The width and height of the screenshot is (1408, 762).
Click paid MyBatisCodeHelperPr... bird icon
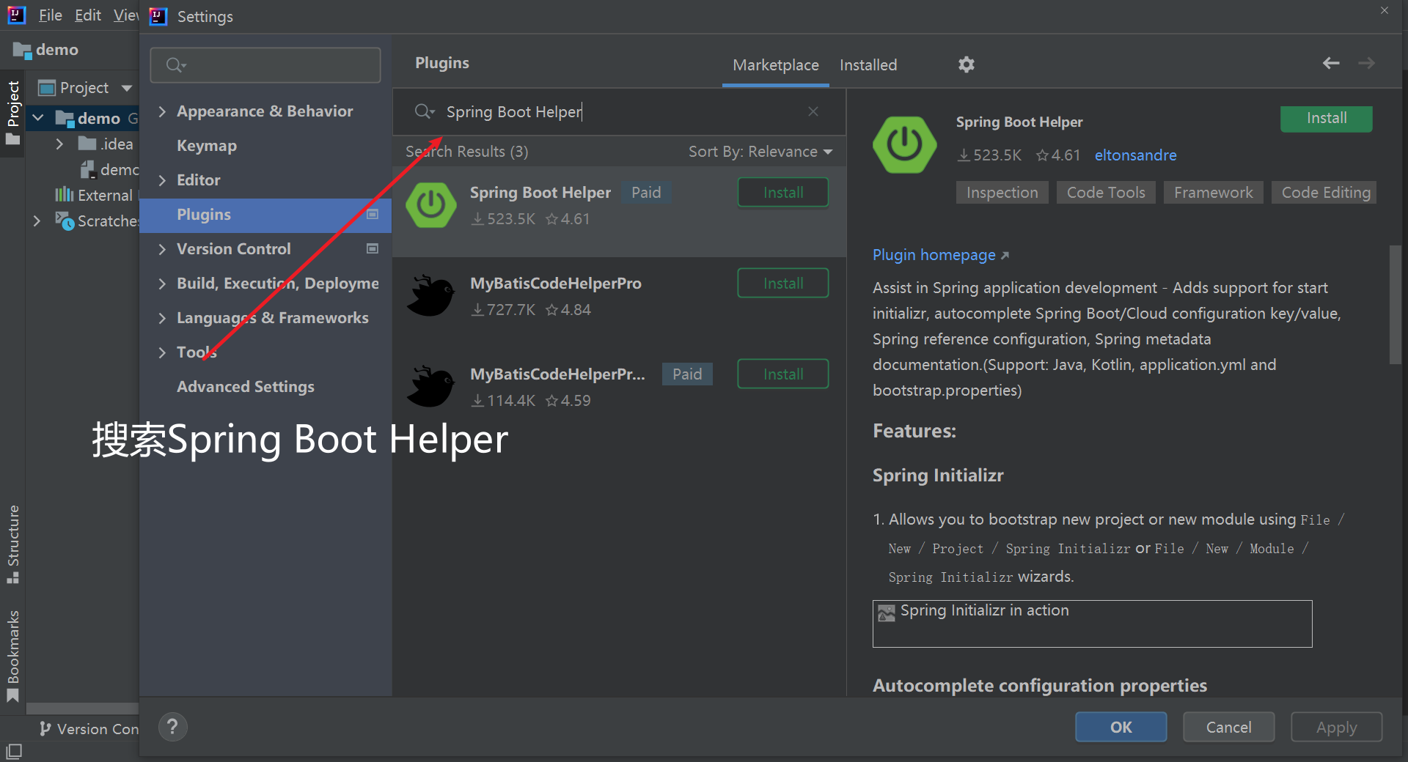click(x=431, y=387)
